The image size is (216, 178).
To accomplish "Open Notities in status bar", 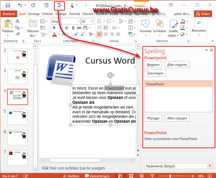I will click(x=71, y=176).
